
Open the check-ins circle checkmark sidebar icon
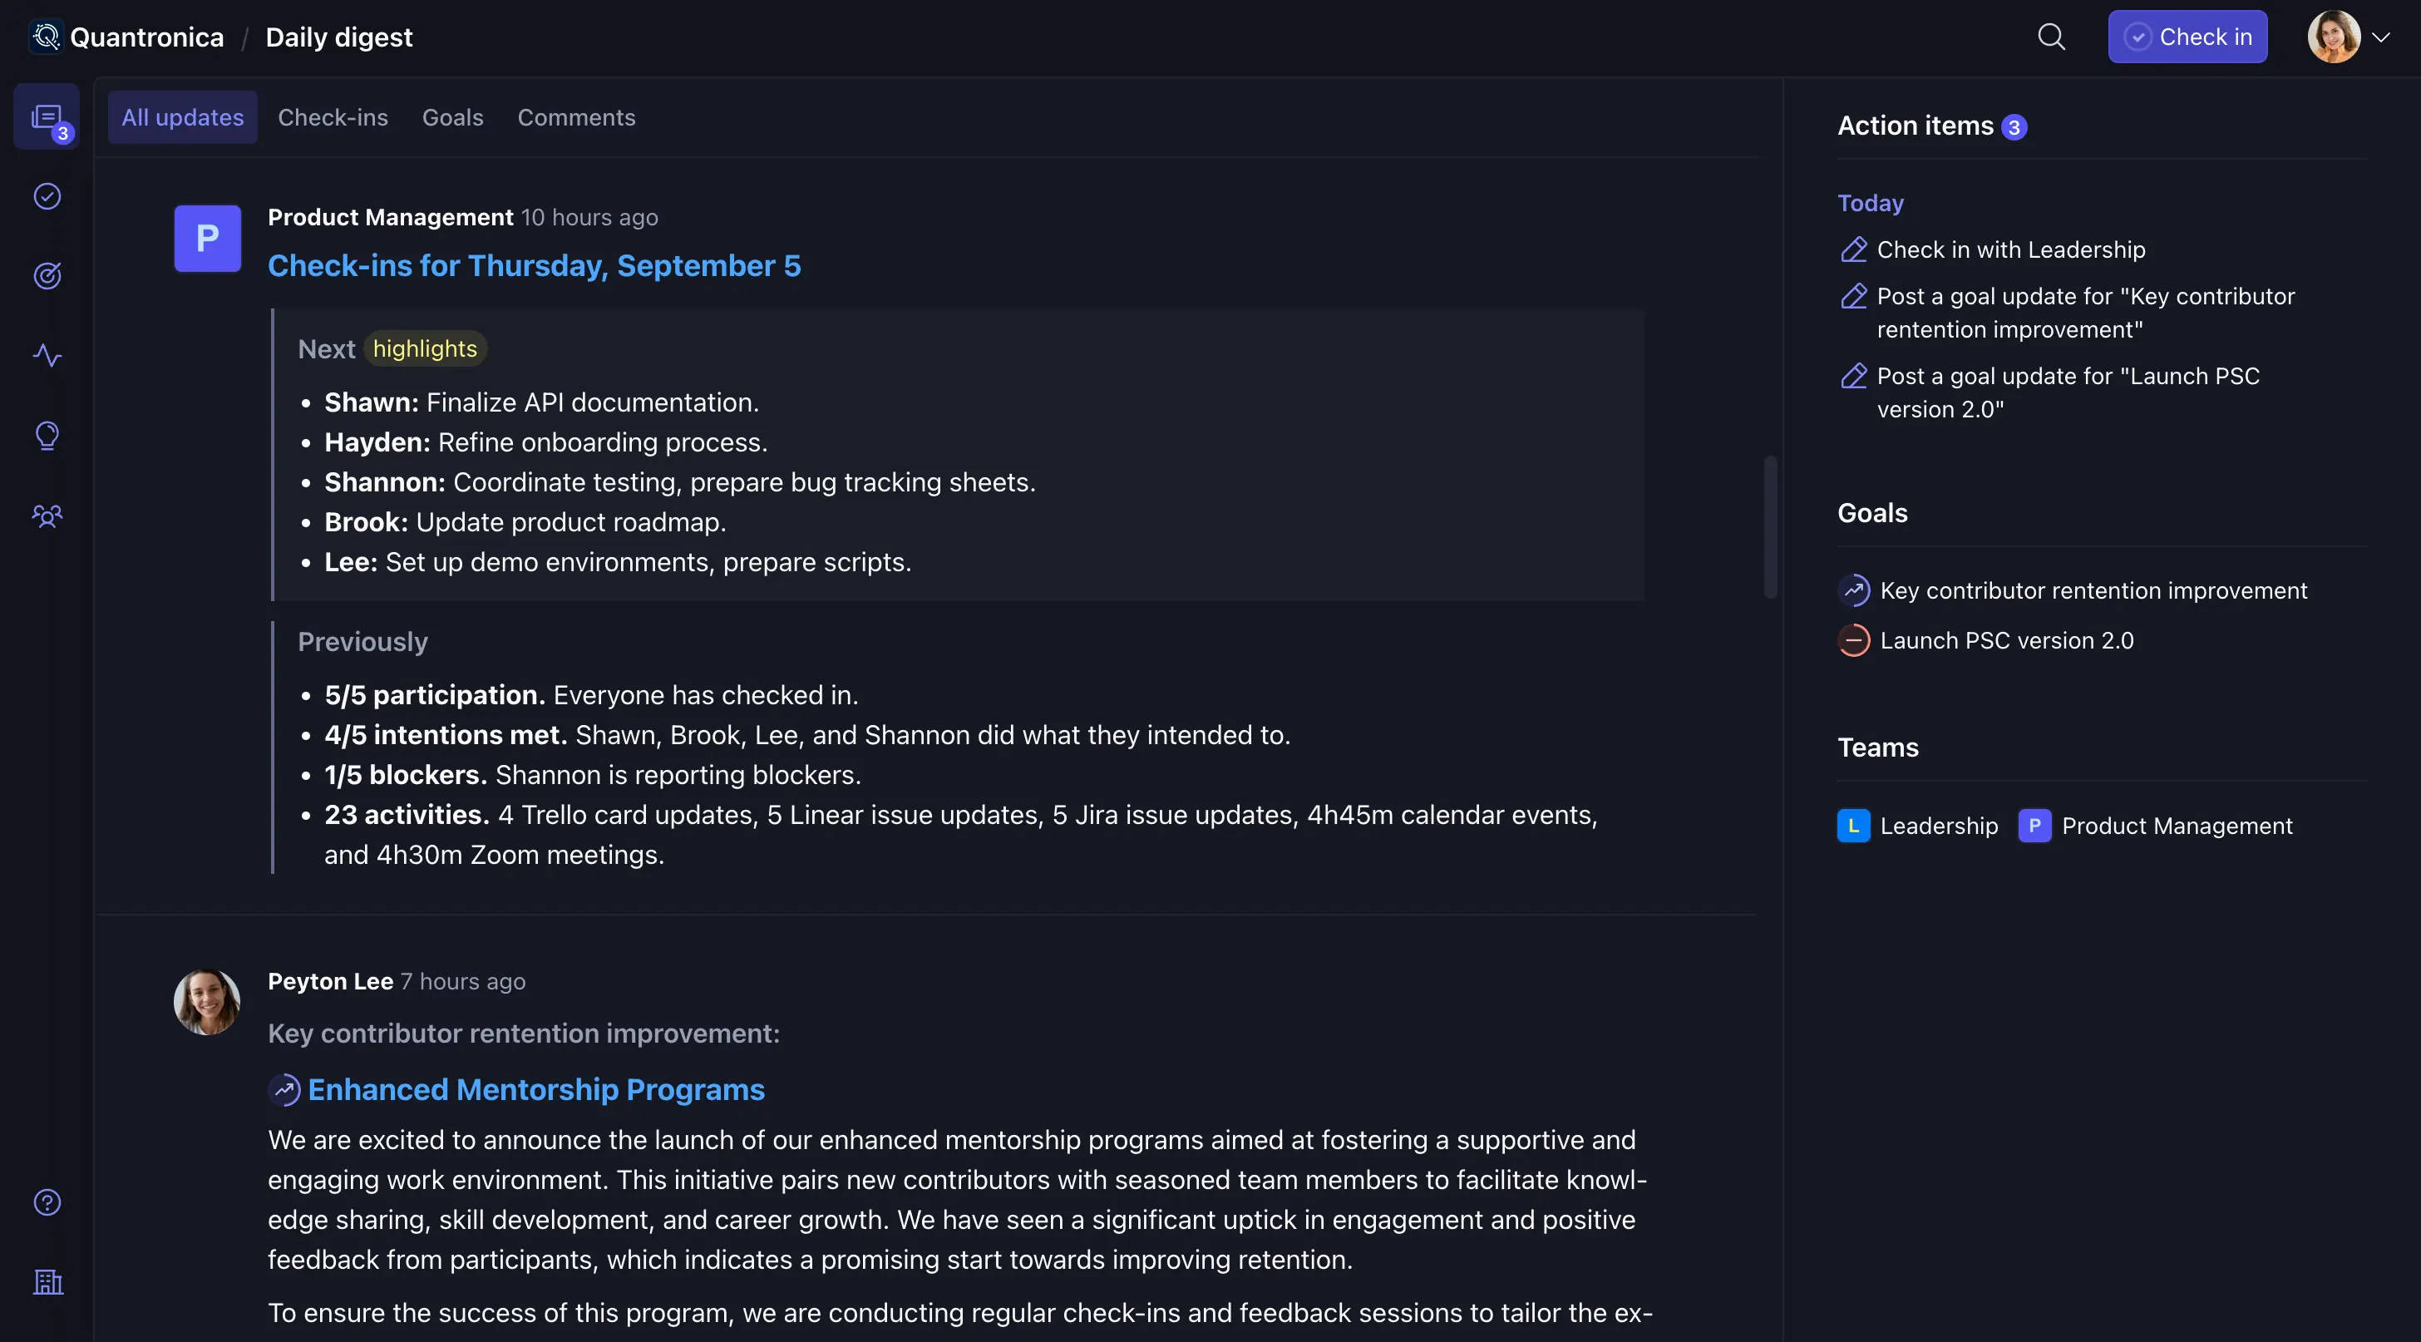pos(47,196)
